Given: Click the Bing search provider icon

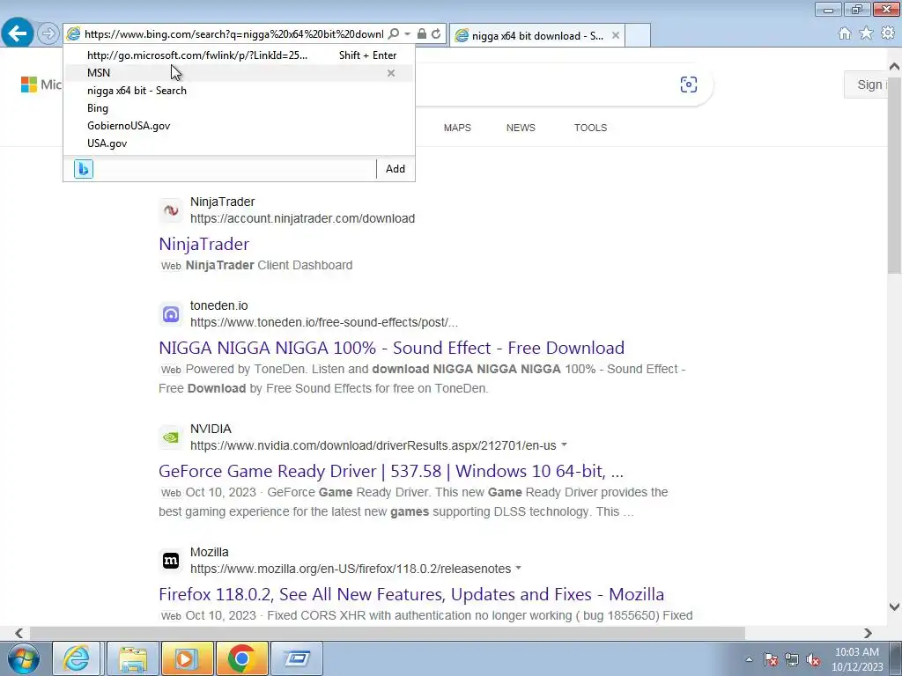Looking at the screenshot, I should click(84, 169).
